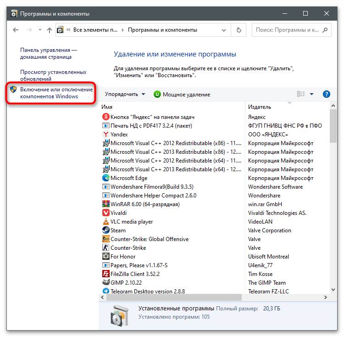Go back with the left arrow
The height and width of the screenshot is (337, 344).
pos(16,30)
